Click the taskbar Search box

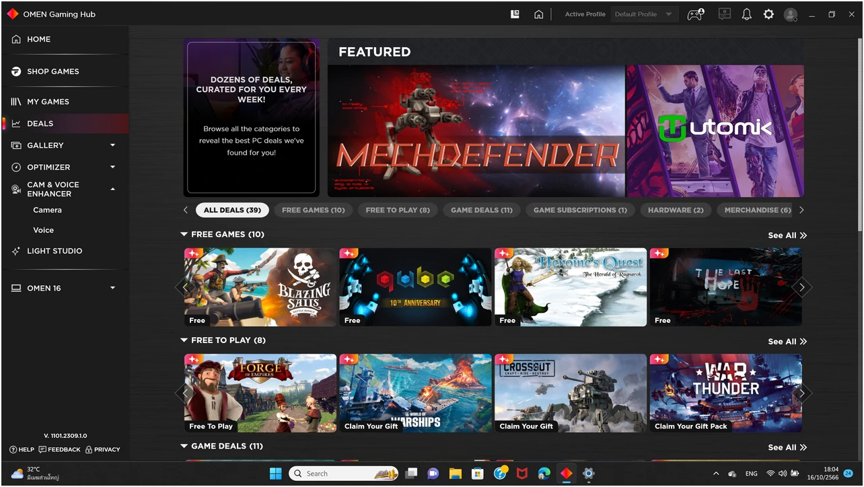click(x=343, y=474)
